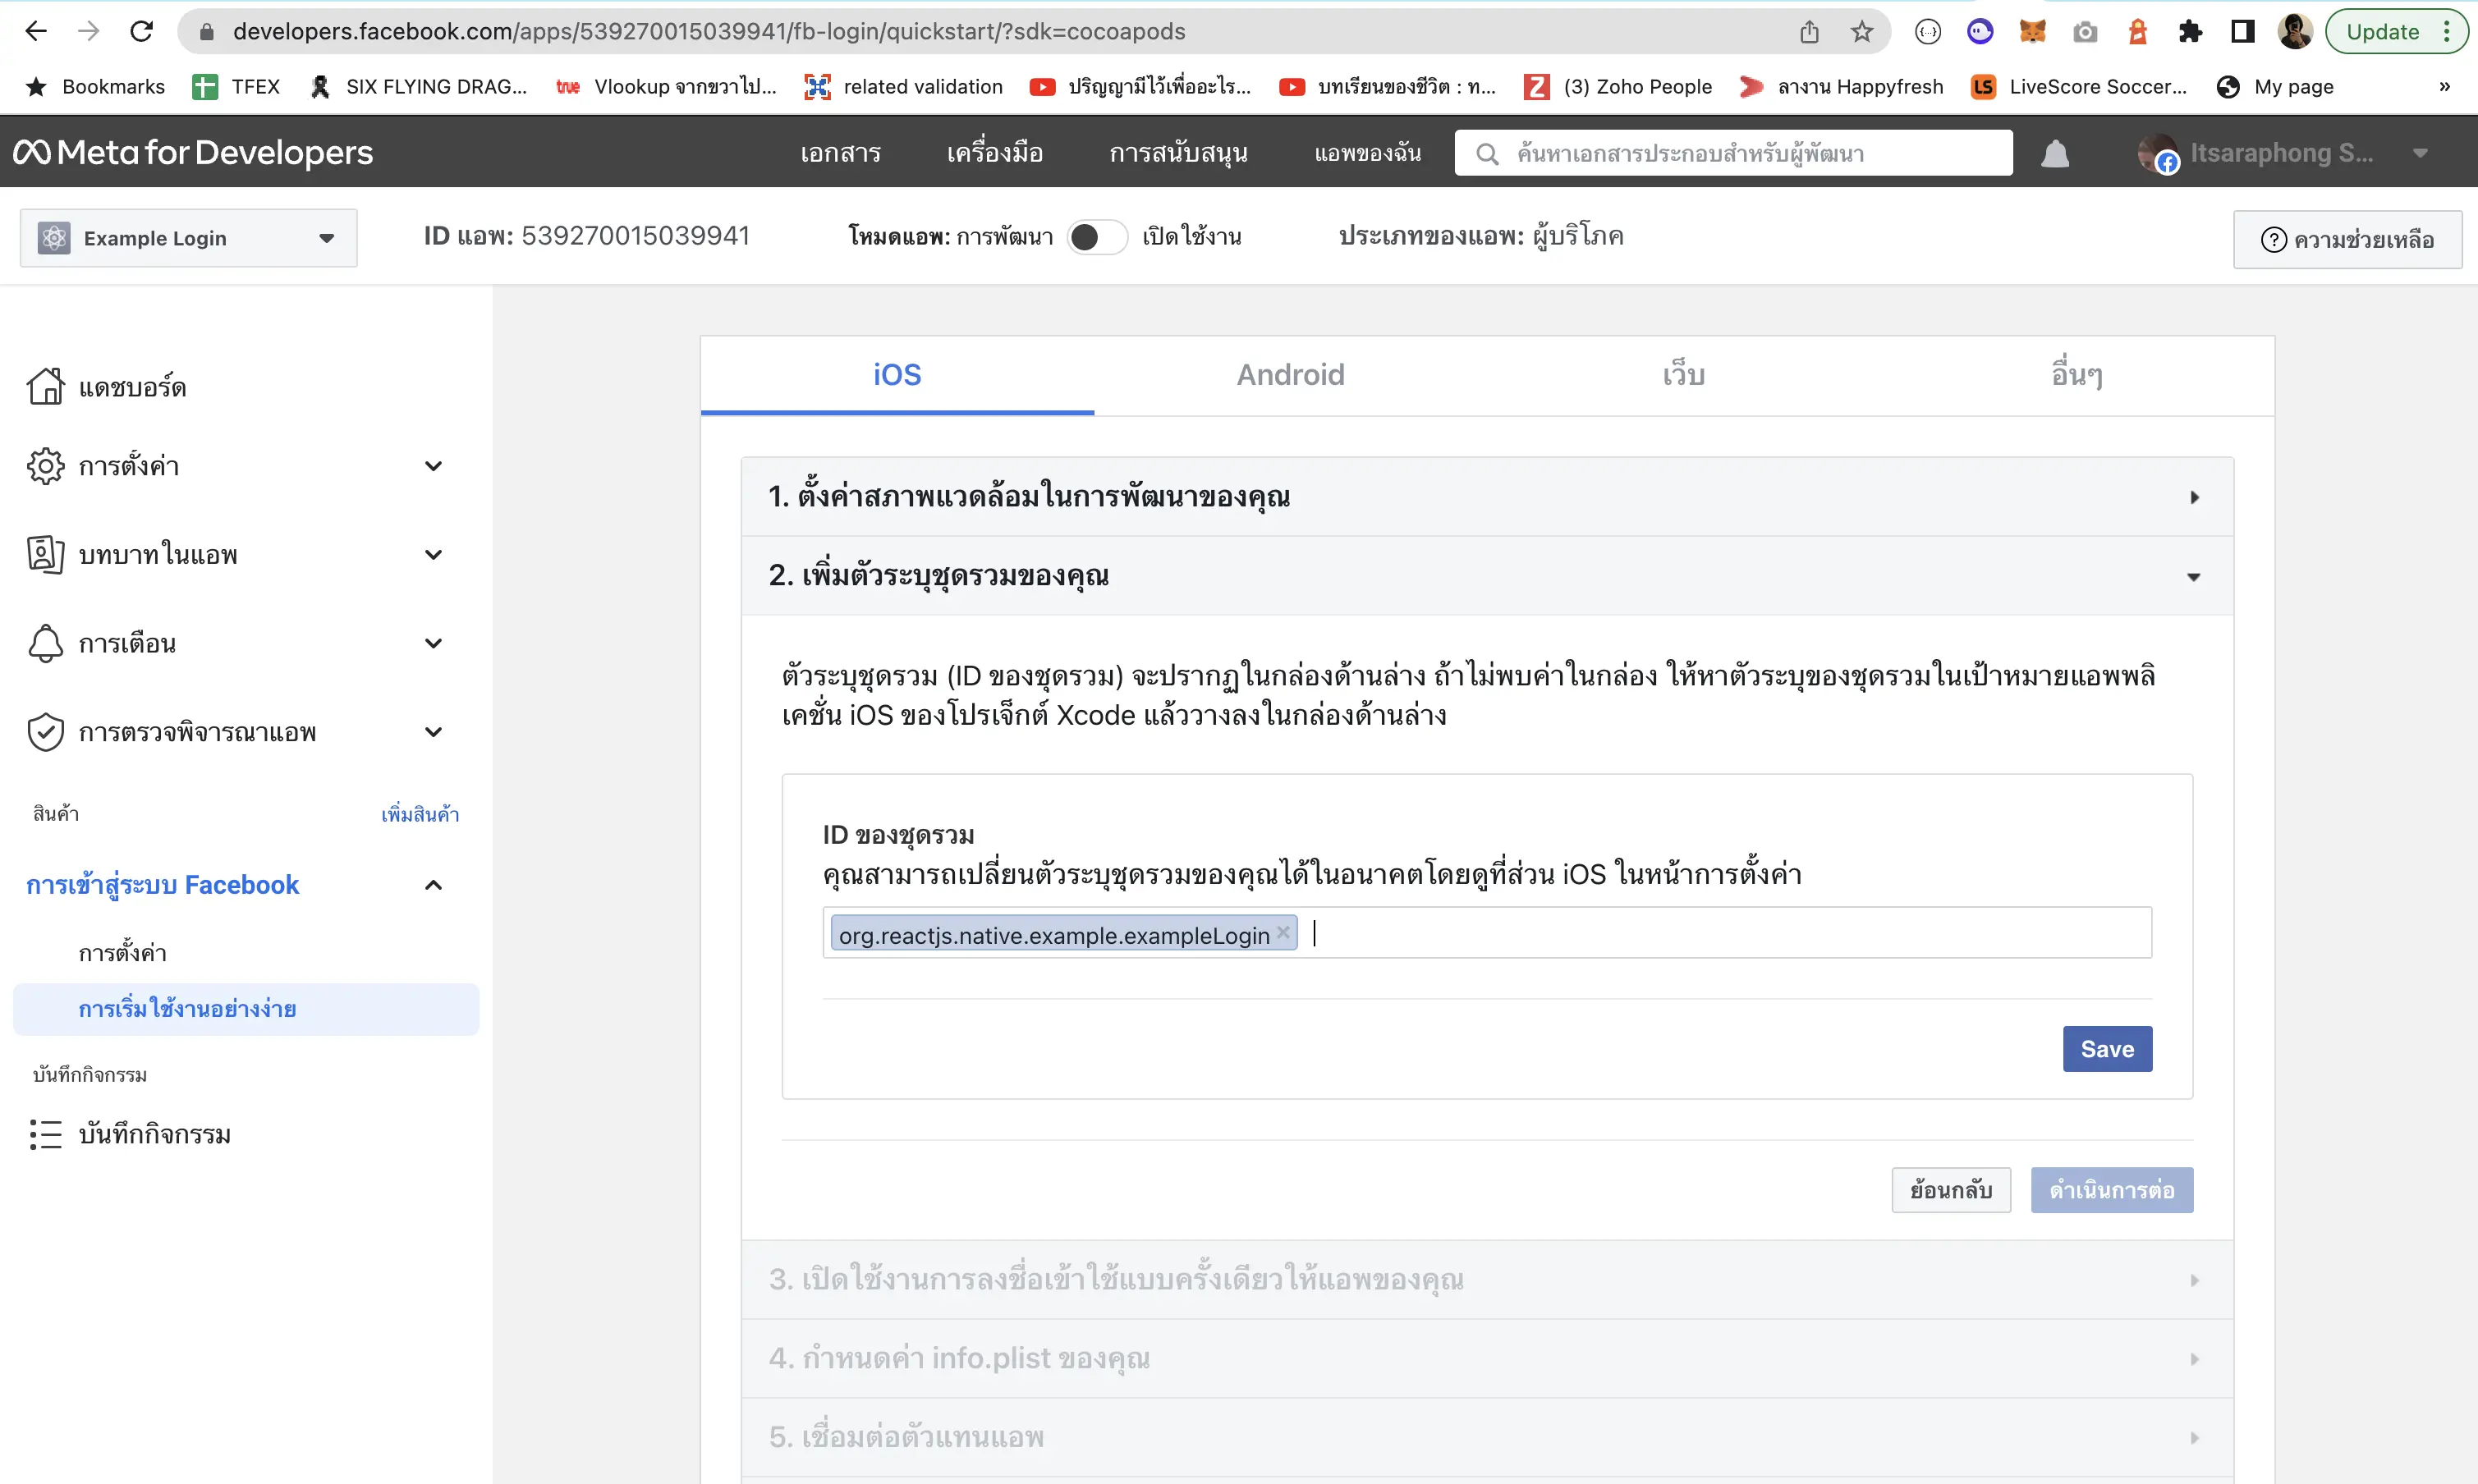Viewport: 2478px width, 1484px height.
Task: Open share icon in address bar
Action: [x=1809, y=32]
